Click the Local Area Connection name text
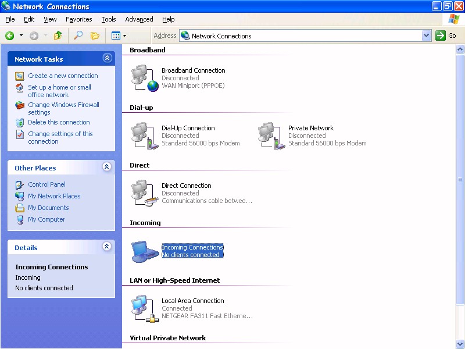This screenshot has height=349, width=465. click(193, 301)
